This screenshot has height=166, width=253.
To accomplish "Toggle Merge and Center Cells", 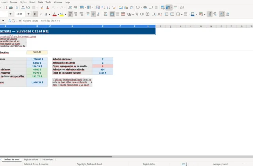I will 112,14.
